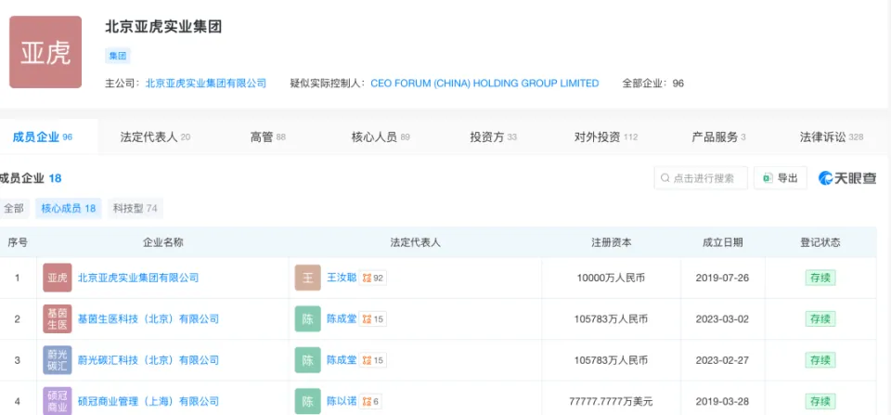This screenshot has width=891, height=415.
Task: Click the 存续 status tag in row 4
Action: click(820, 401)
